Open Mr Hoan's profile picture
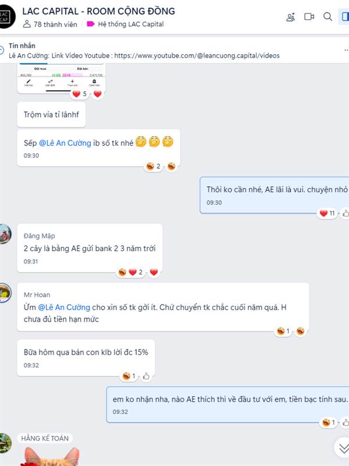Image resolution: width=349 pixels, height=466 pixels. 5,293
